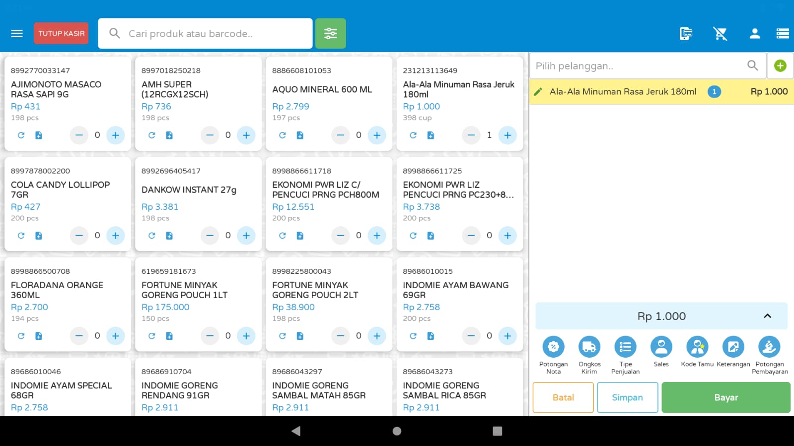This screenshot has width=794, height=446.
Task: Add one COLA CANDY LOLLIPOP 7GR
Action: [x=116, y=236]
